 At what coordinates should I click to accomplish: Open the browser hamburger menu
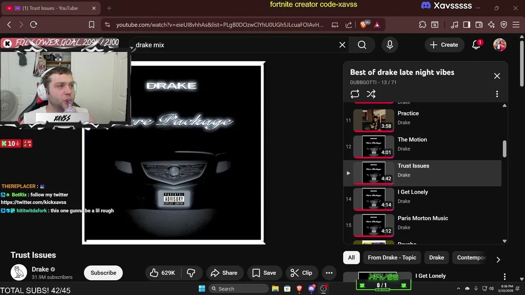click(x=516, y=25)
